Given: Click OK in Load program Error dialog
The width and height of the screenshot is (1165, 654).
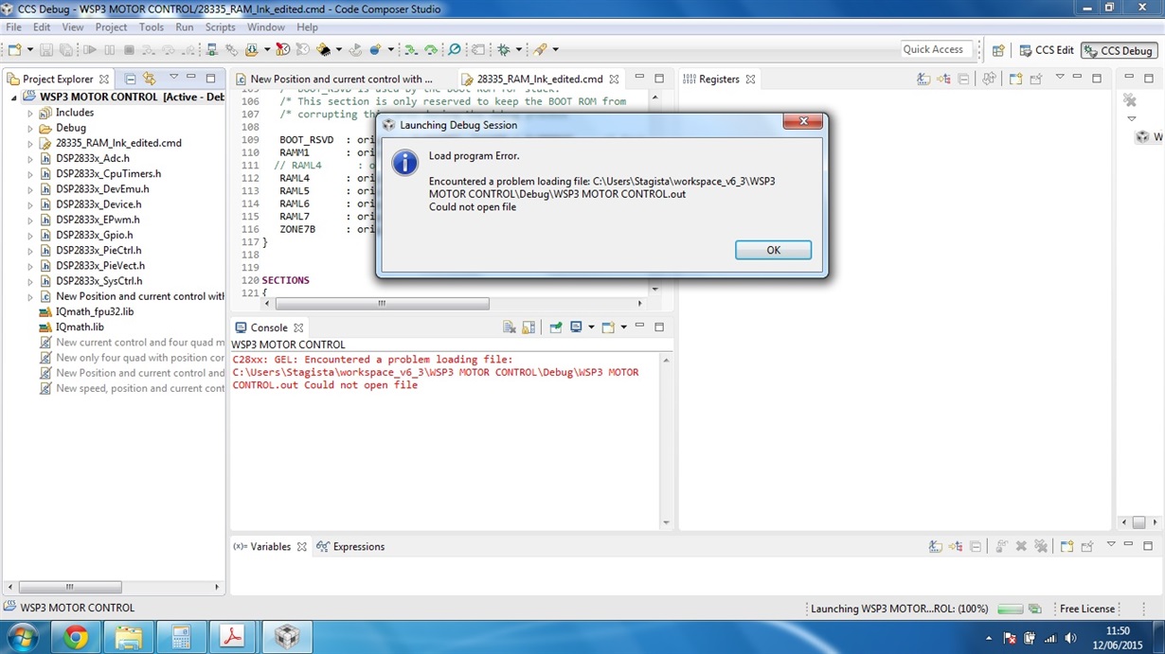Looking at the screenshot, I should (x=773, y=250).
